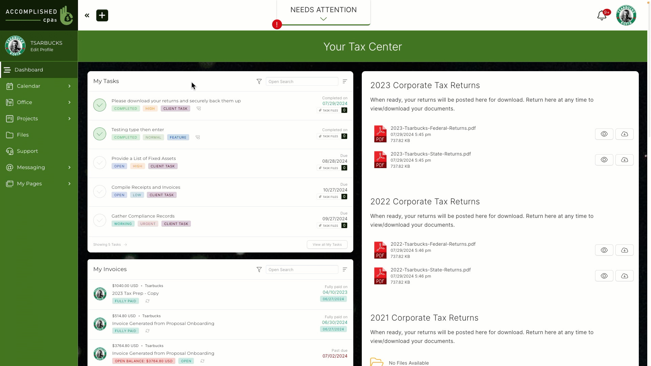
Task: Expand the NEEDS ATTENTION dropdown banner
Action: [323, 19]
